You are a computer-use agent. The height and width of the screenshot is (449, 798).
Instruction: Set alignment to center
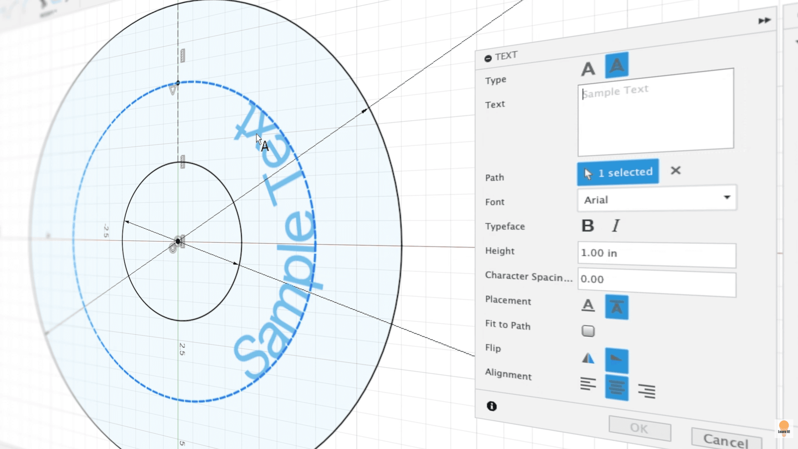point(616,388)
